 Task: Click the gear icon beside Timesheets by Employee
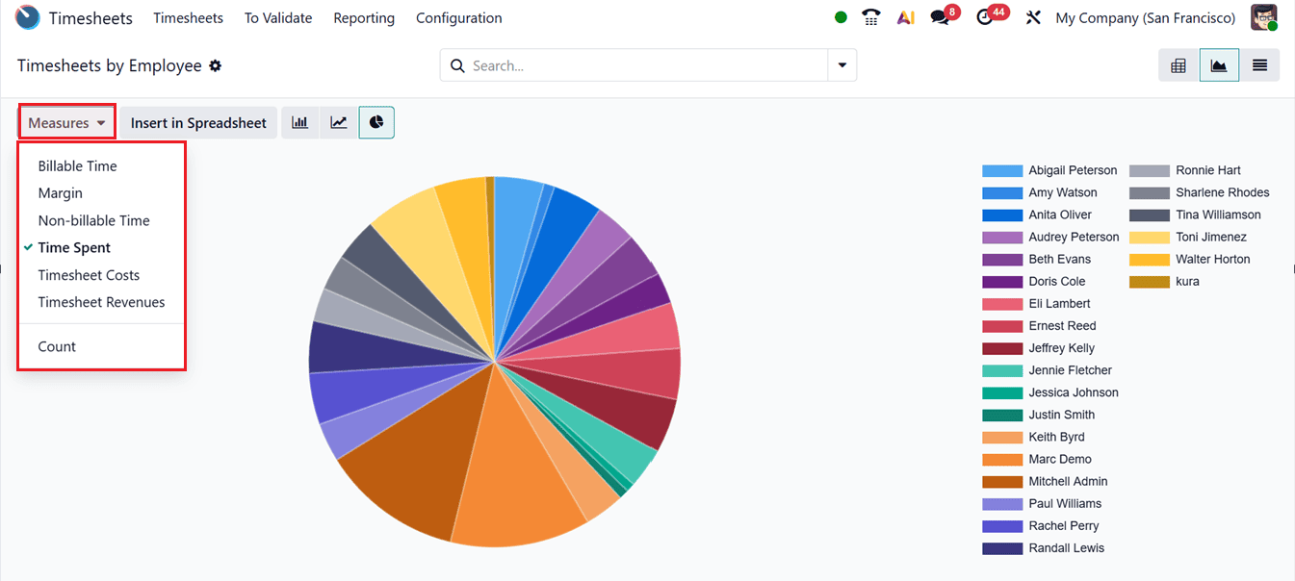(x=216, y=65)
